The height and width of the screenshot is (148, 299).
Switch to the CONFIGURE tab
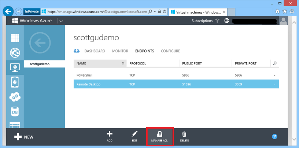coord(170,51)
